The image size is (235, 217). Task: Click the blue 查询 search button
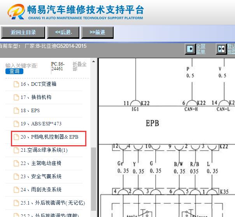pyautogui.click(x=14, y=71)
